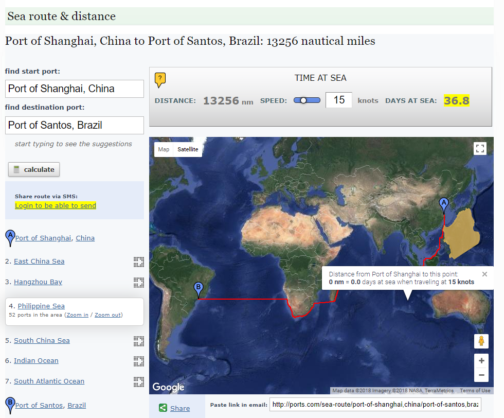Viewport: 504px width, 418px height.
Task: Switch to Satellite view tab
Action: point(188,149)
